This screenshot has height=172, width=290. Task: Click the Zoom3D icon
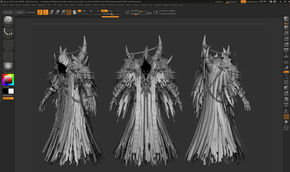[x=286, y=93]
